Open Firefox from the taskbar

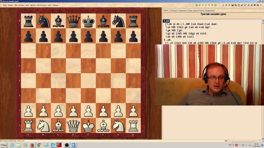click(32, 145)
